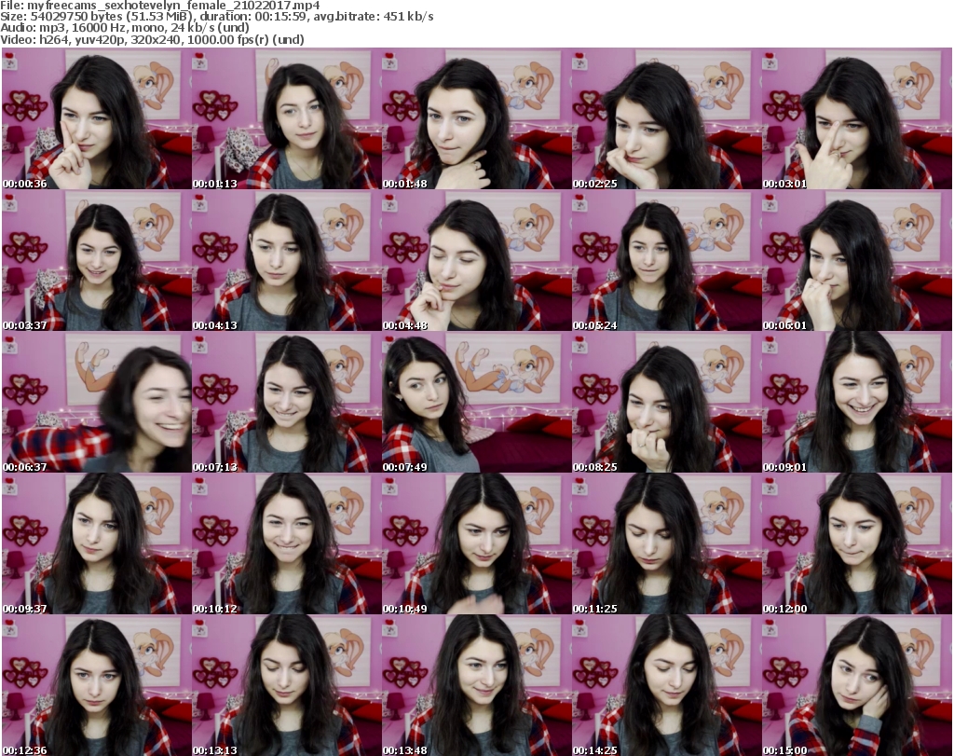Select the thumbnail frame at 00:05:24
Image resolution: width=954 pixels, height=756 pixels.
coord(666,260)
